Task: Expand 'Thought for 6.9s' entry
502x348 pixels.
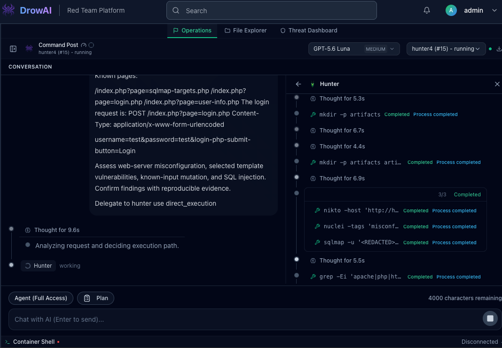Action: [342, 178]
